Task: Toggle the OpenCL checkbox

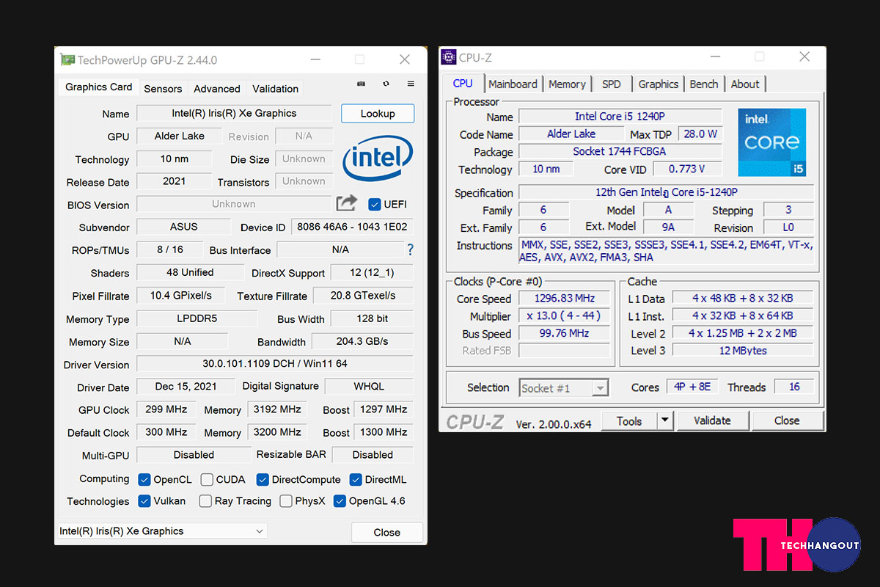Action: [x=144, y=479]
